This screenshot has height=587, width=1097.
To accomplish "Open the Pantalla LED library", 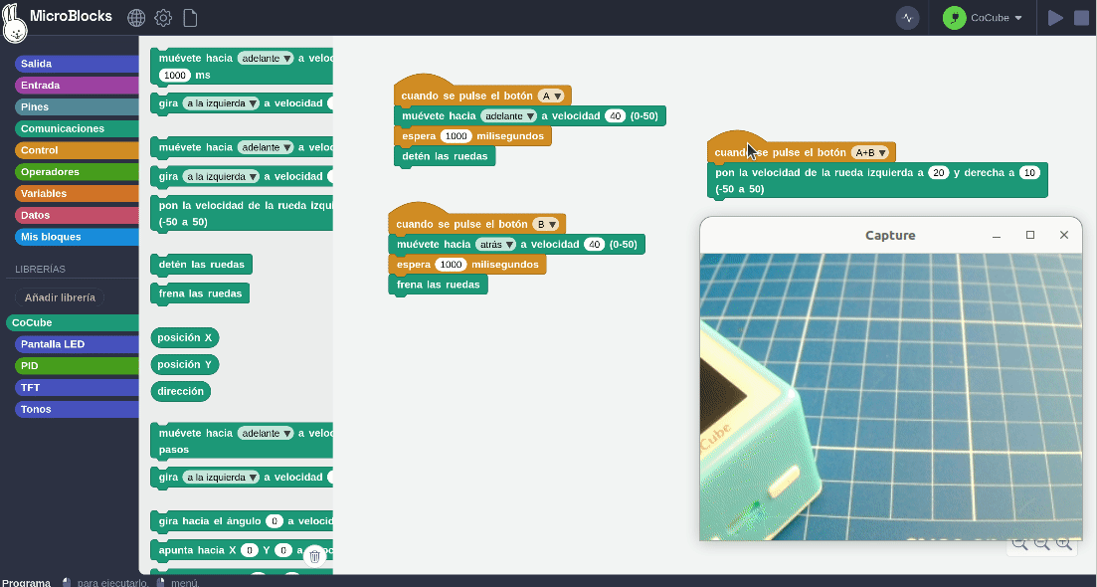I will [x=53, y=344].
